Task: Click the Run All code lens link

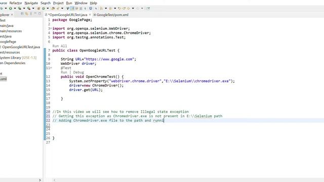Action: pyautogui.click(x=60, y=46)
